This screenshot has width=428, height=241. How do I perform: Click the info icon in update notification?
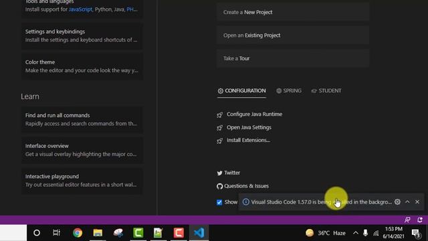pos(246,202)
